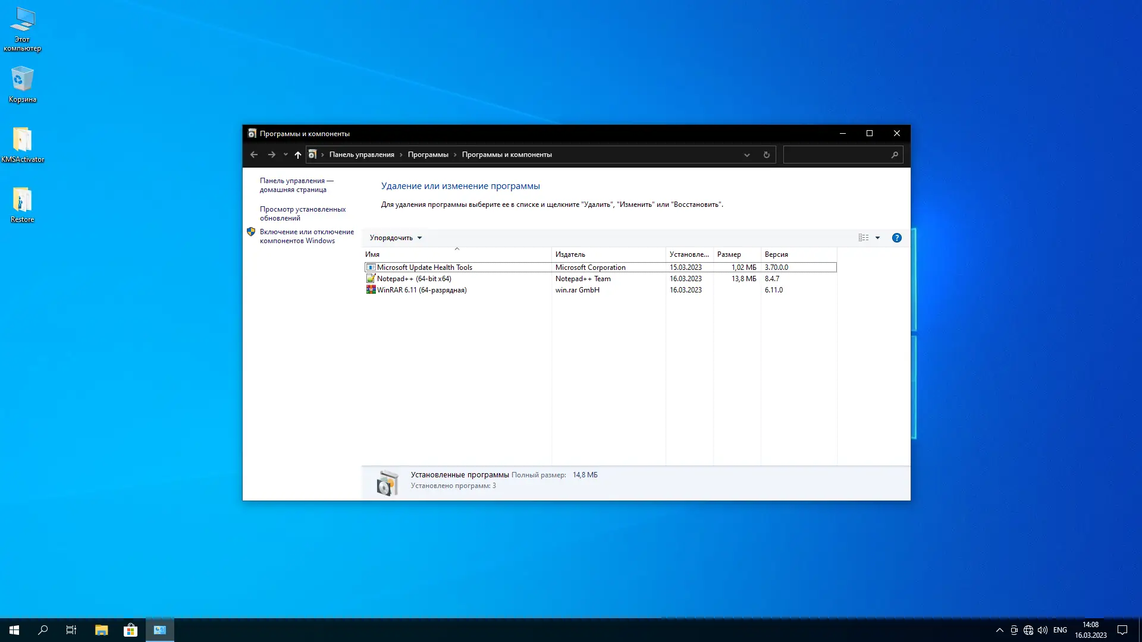
Task: Click the help question mark icon
Action: (896, 238)
